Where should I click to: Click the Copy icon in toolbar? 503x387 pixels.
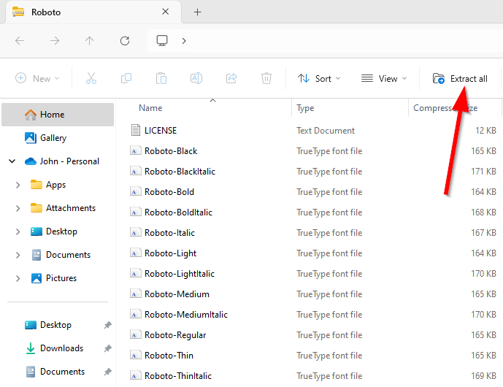click(126, 78)
